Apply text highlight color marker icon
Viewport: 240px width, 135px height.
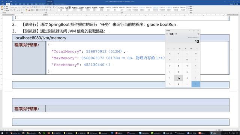point(26,10)
